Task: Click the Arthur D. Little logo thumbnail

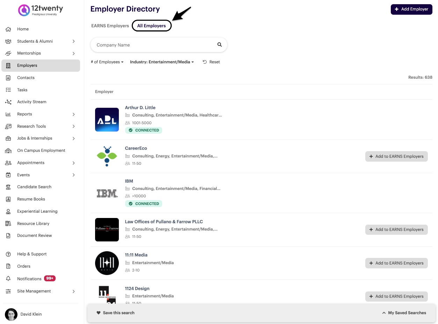Action: [107, 120]
